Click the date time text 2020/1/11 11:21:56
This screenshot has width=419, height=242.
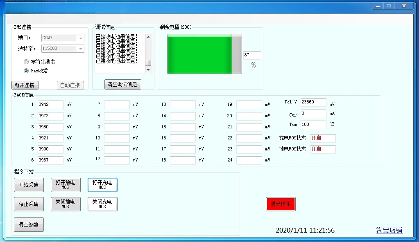point(305,230)
